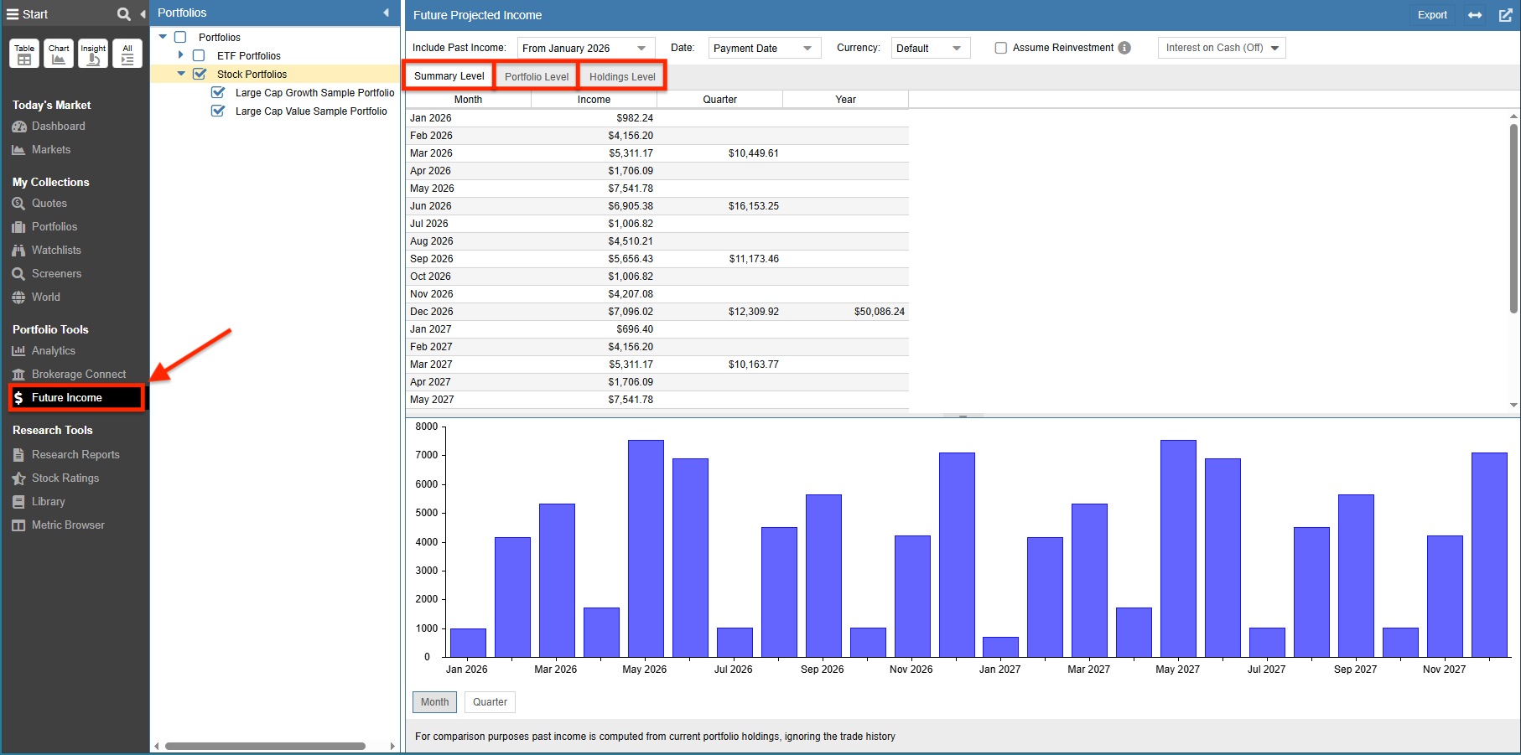Select the Dec 2026 table row
The width and height of the screenshot is (1521, 755).
pyautogui.click(x=657, y=312)
